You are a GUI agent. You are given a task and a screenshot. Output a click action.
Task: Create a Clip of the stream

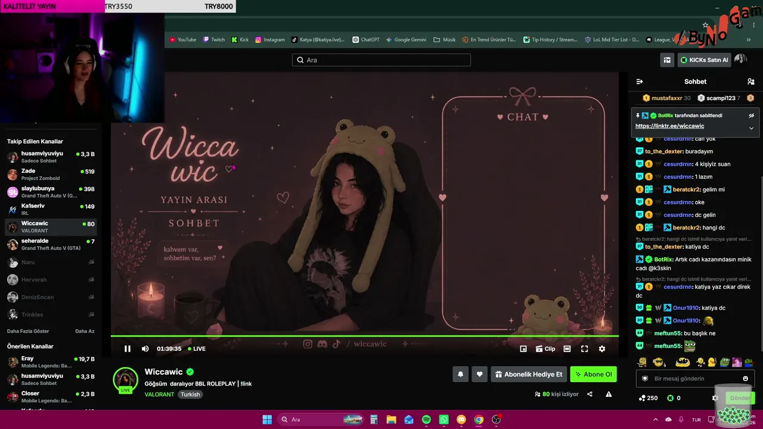click(545, 349)
